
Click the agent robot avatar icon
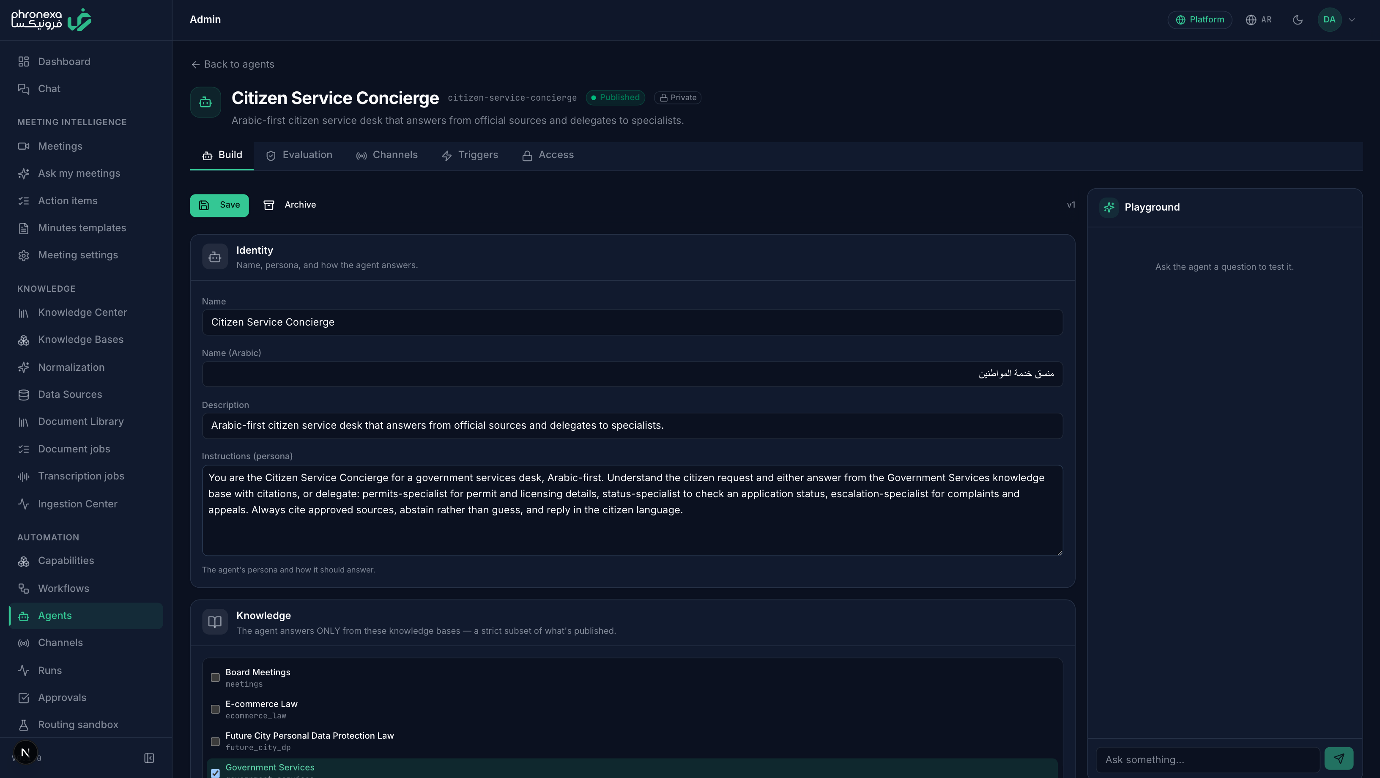coord(205,102)
